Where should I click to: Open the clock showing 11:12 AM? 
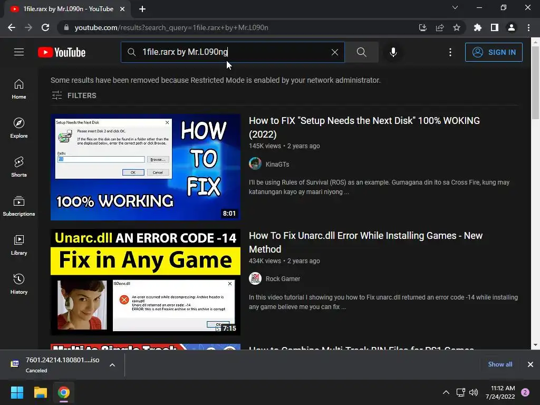(500, 392)
